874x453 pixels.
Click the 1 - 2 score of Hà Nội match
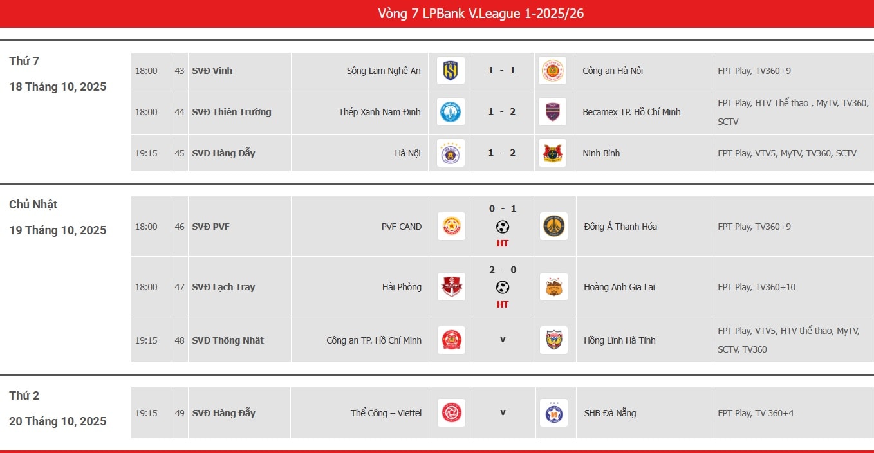(502, 153)
